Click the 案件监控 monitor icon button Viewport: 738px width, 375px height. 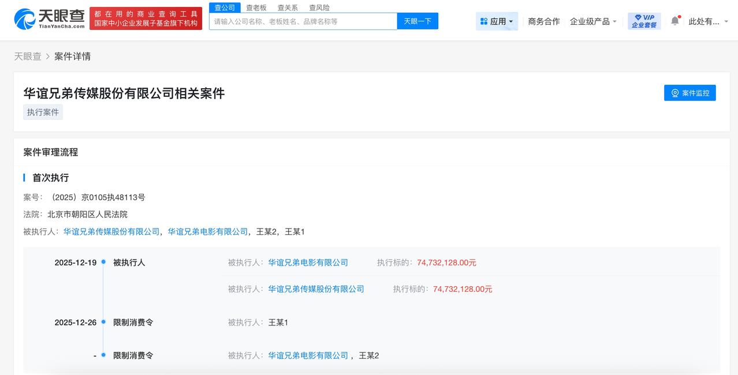[x=674, y=92]
